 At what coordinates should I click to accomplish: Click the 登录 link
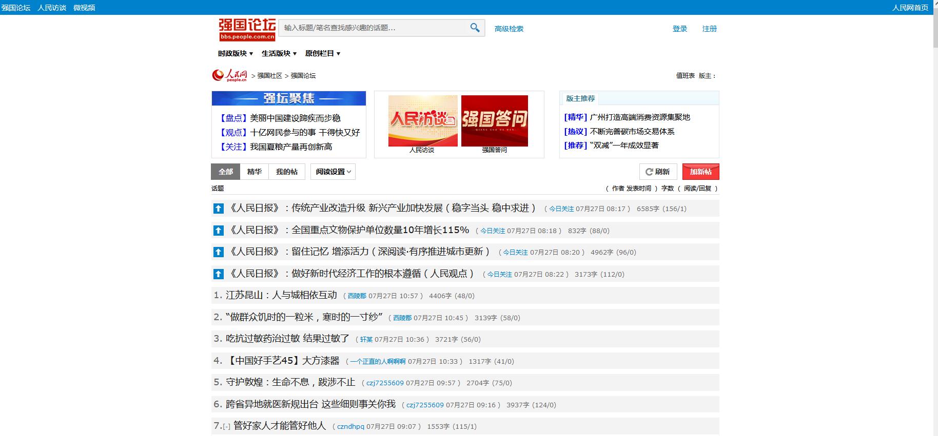coord(680,29)
